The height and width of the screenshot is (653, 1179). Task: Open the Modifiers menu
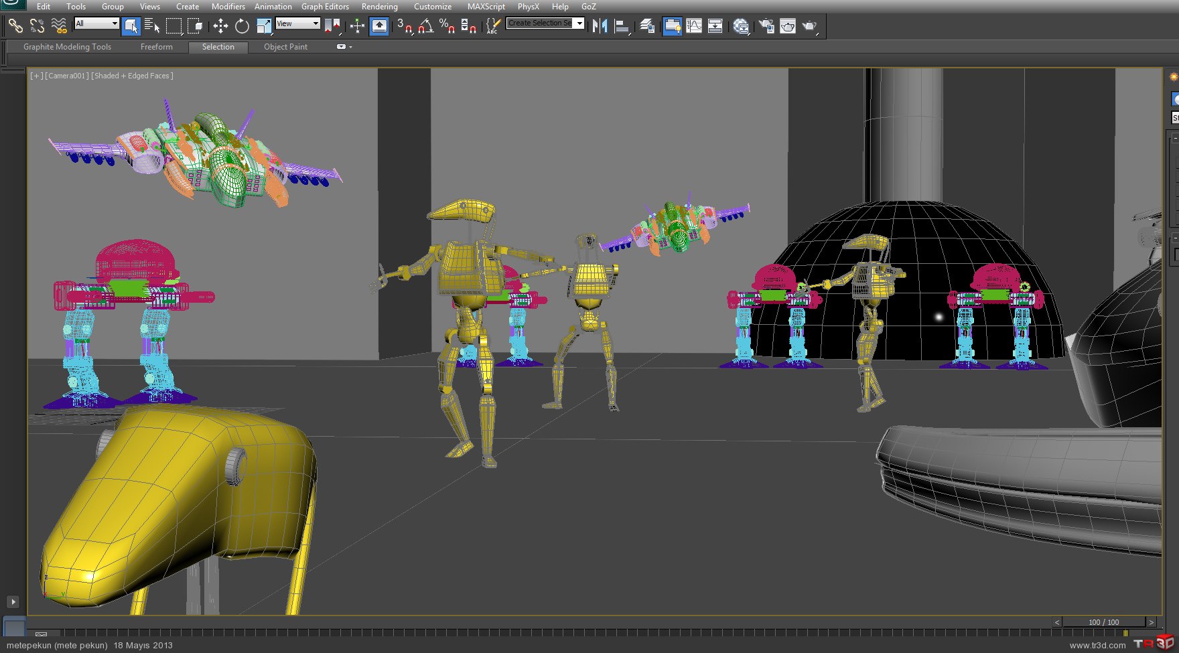tap(228, 6)
